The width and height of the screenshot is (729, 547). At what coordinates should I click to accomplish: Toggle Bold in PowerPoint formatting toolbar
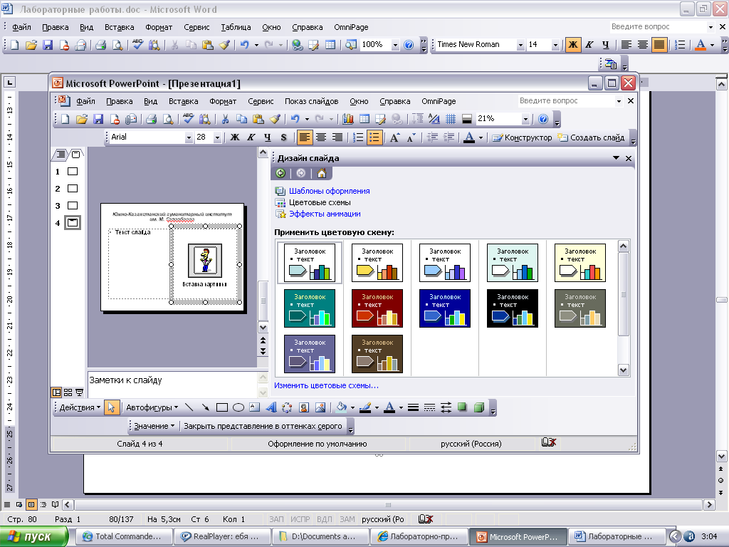pos(235,137)
